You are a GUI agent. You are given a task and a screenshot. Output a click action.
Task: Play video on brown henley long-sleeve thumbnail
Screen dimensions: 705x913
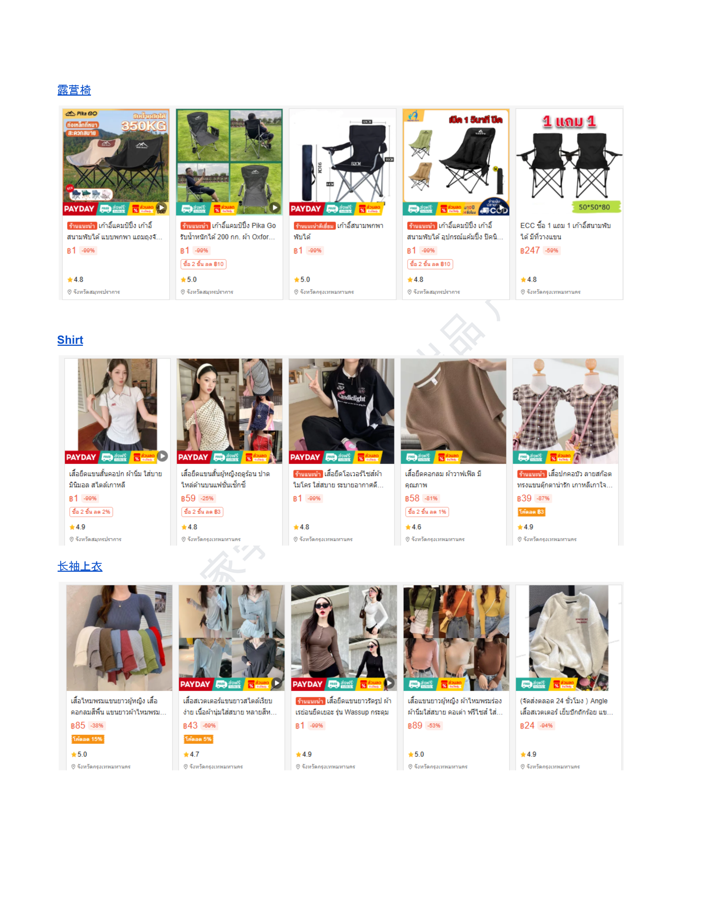click(389, 683)
